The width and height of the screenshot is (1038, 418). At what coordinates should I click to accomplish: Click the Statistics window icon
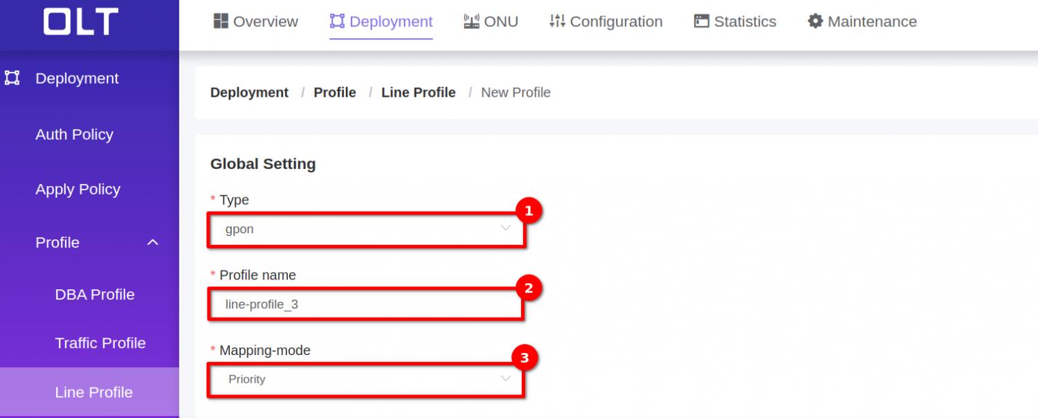tap(702, 21)
